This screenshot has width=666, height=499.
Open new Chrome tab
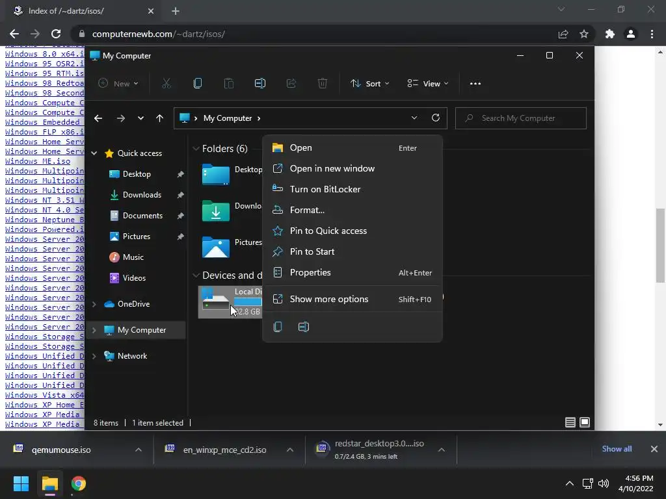176,11
